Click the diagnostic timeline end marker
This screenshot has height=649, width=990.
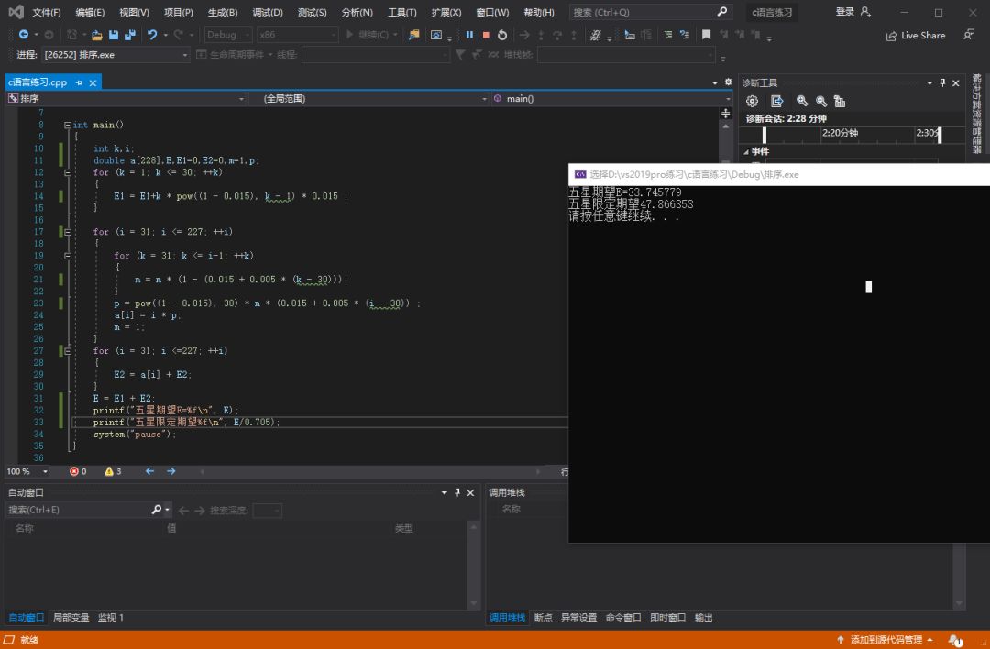click(940, 135)
